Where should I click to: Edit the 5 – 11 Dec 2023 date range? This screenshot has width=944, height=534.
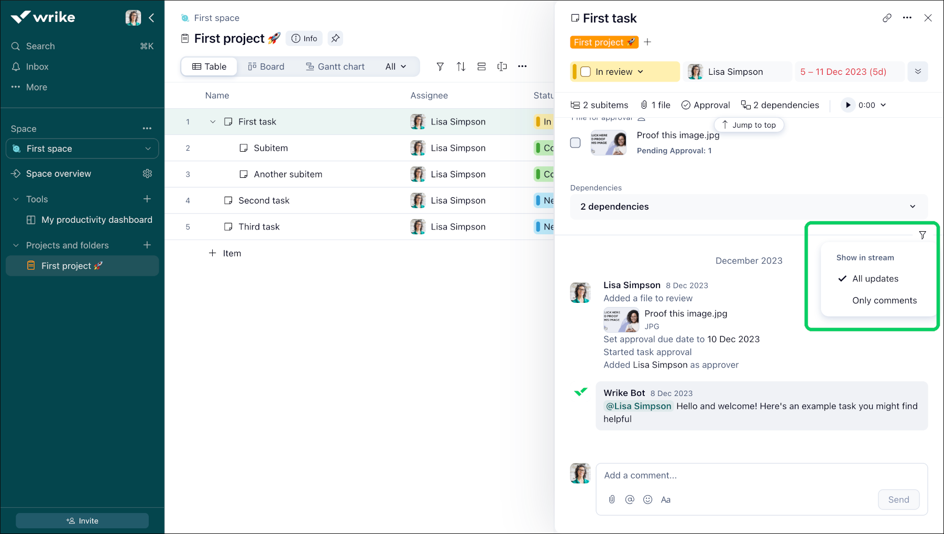850,72
